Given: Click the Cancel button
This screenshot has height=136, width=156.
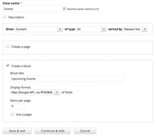Looking at the screenshot, I should 85,131.
